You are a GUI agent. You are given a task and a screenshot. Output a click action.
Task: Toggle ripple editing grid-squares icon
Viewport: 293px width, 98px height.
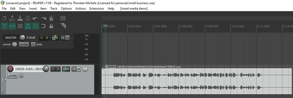(x=20, y=26)
